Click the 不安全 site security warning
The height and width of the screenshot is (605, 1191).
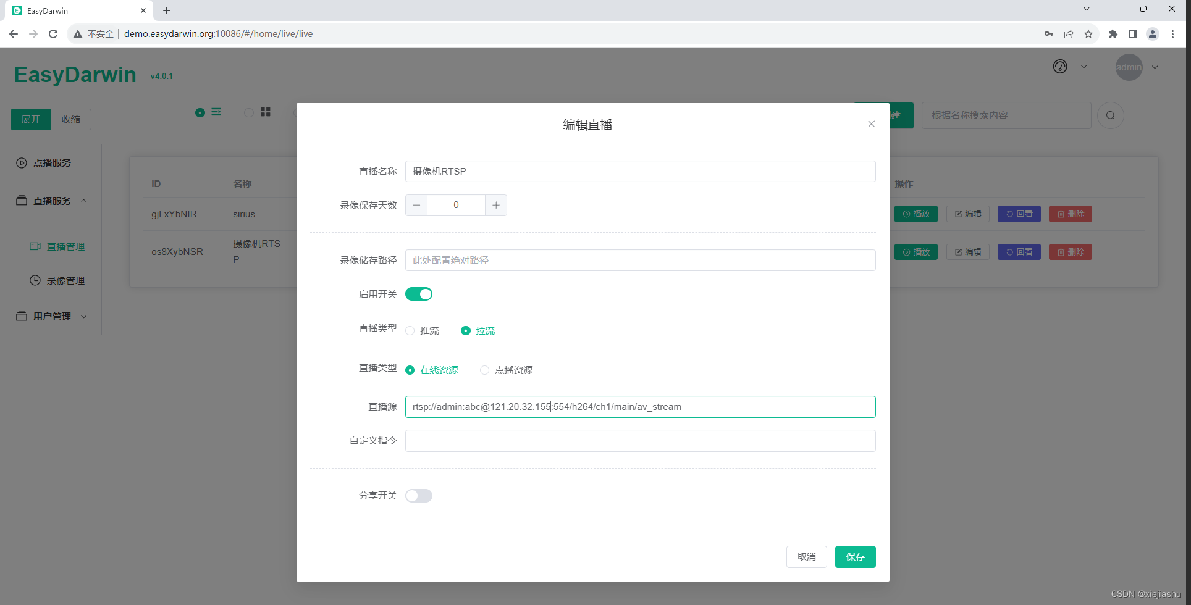94,34
